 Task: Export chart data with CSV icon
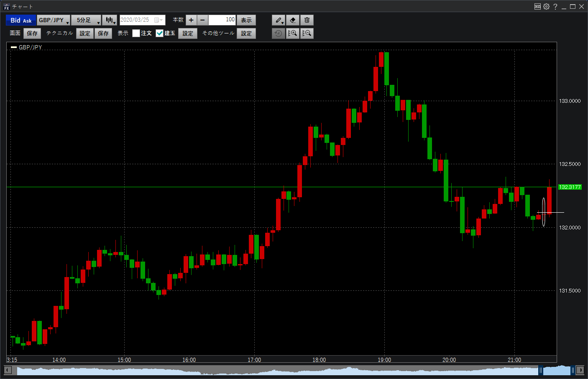click(537, 6)
